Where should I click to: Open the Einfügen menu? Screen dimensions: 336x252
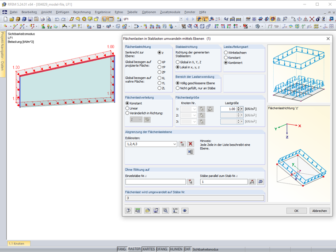click(62, 12)
